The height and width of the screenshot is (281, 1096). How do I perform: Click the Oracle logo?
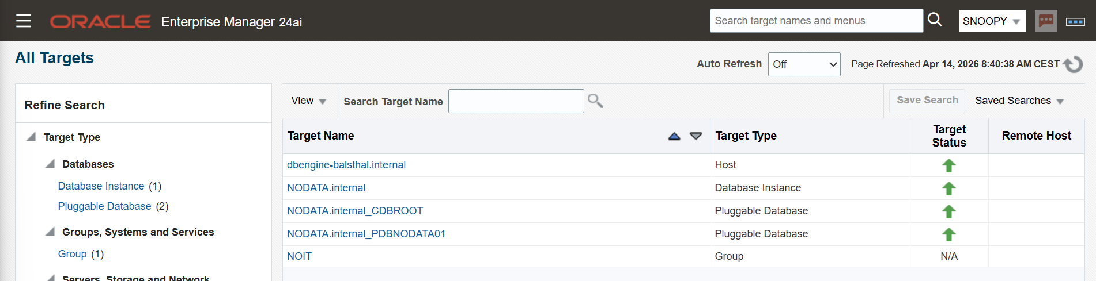(x=100, y=21)
